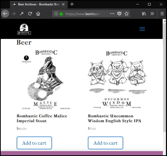167x156 pixels.
Task: Click the scrollbar up arrow
Action: point(165,22)
